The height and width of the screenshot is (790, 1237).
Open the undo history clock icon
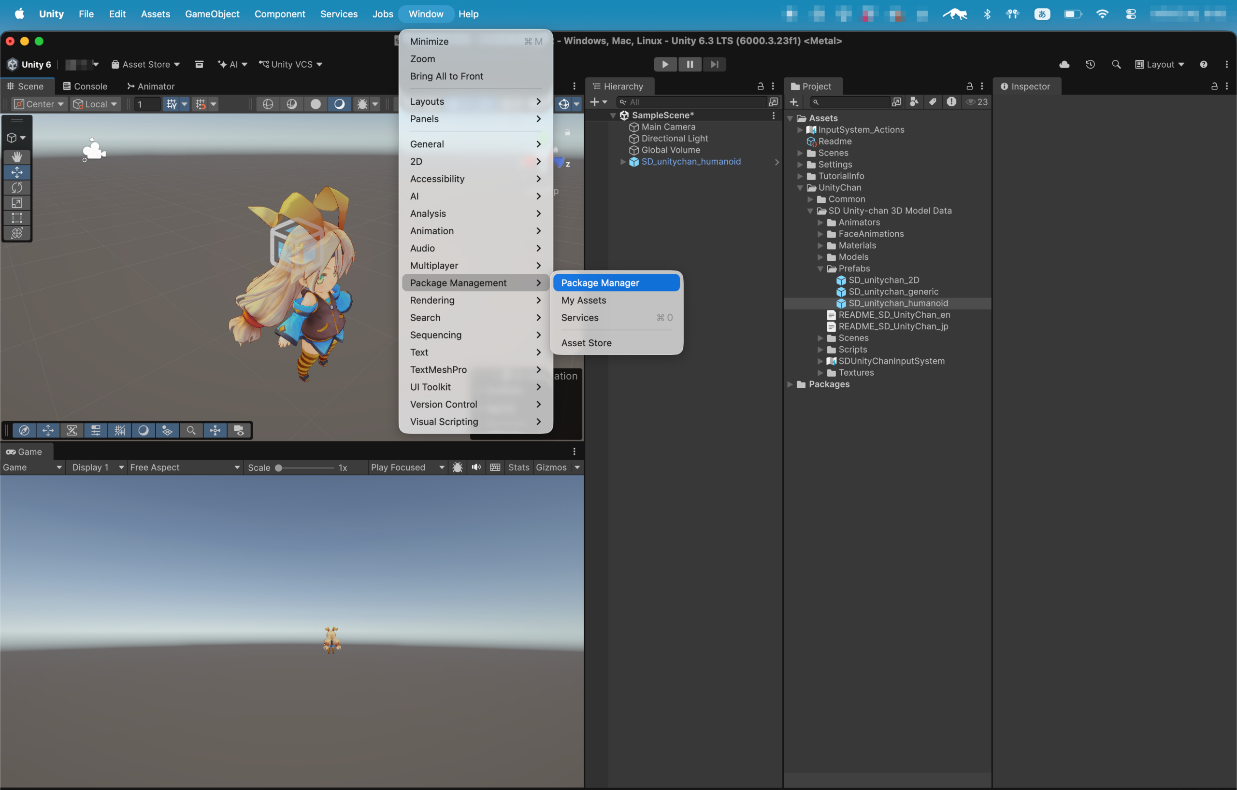(x=1090, y=64)
